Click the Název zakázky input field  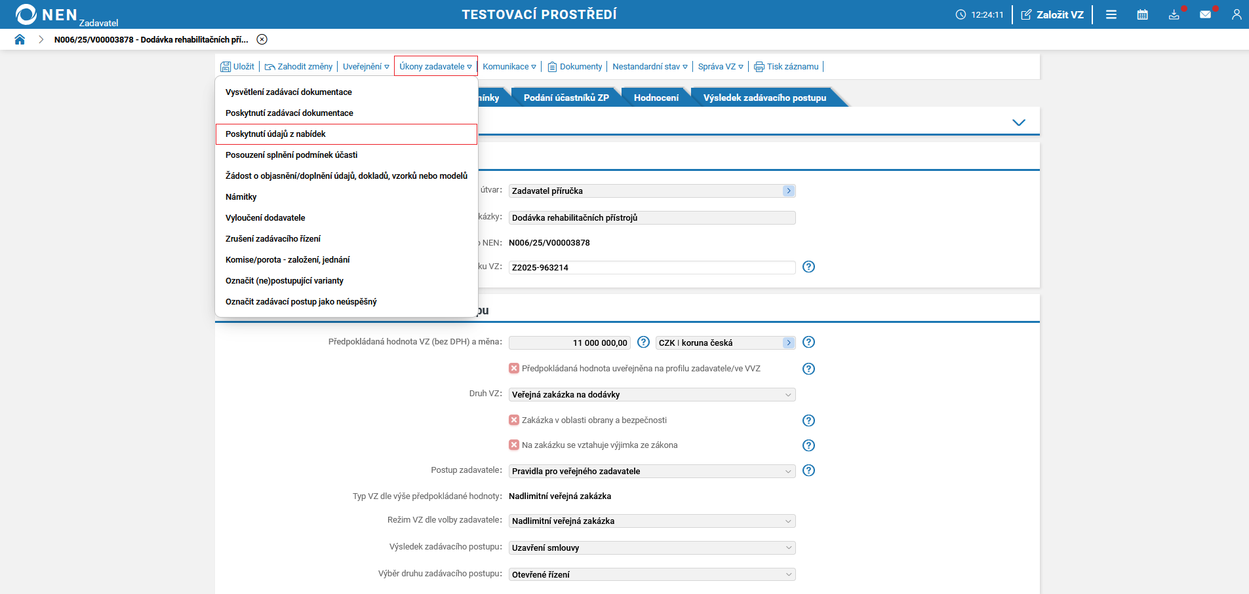coord(652,217)
